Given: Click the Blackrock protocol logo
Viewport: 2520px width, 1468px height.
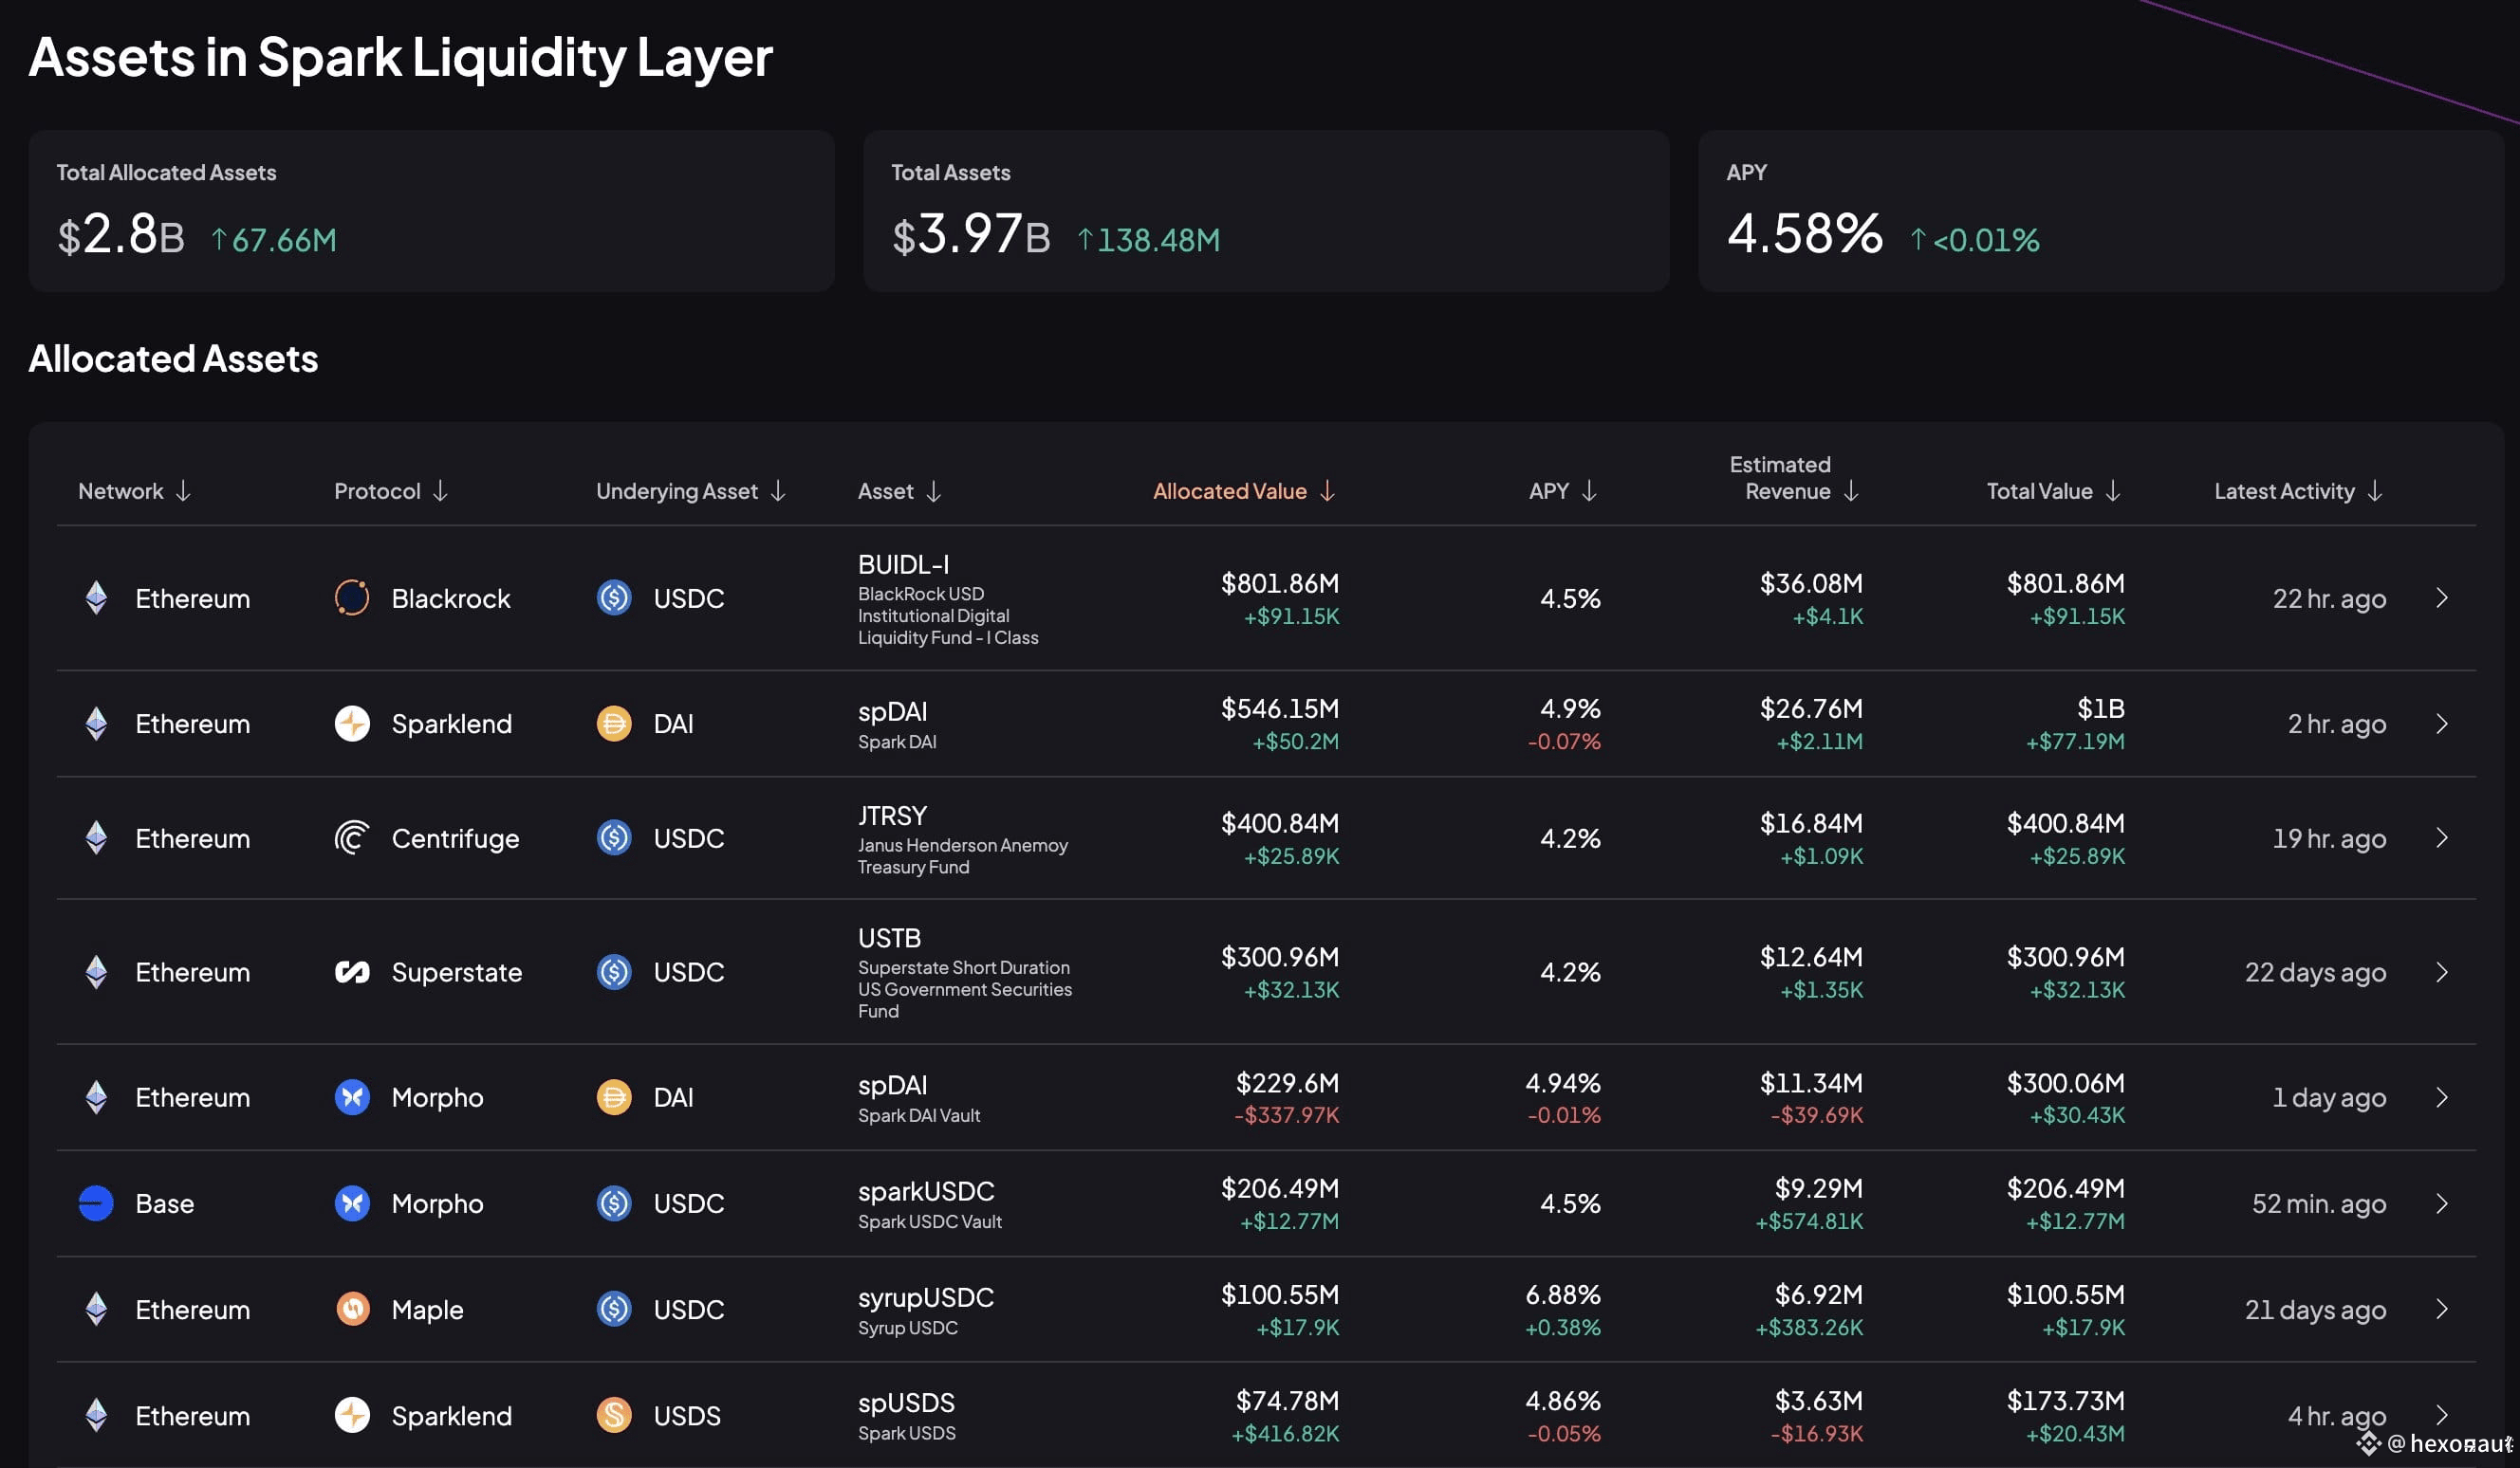Looking at the screenshot, I should click(x=352, y=597).
